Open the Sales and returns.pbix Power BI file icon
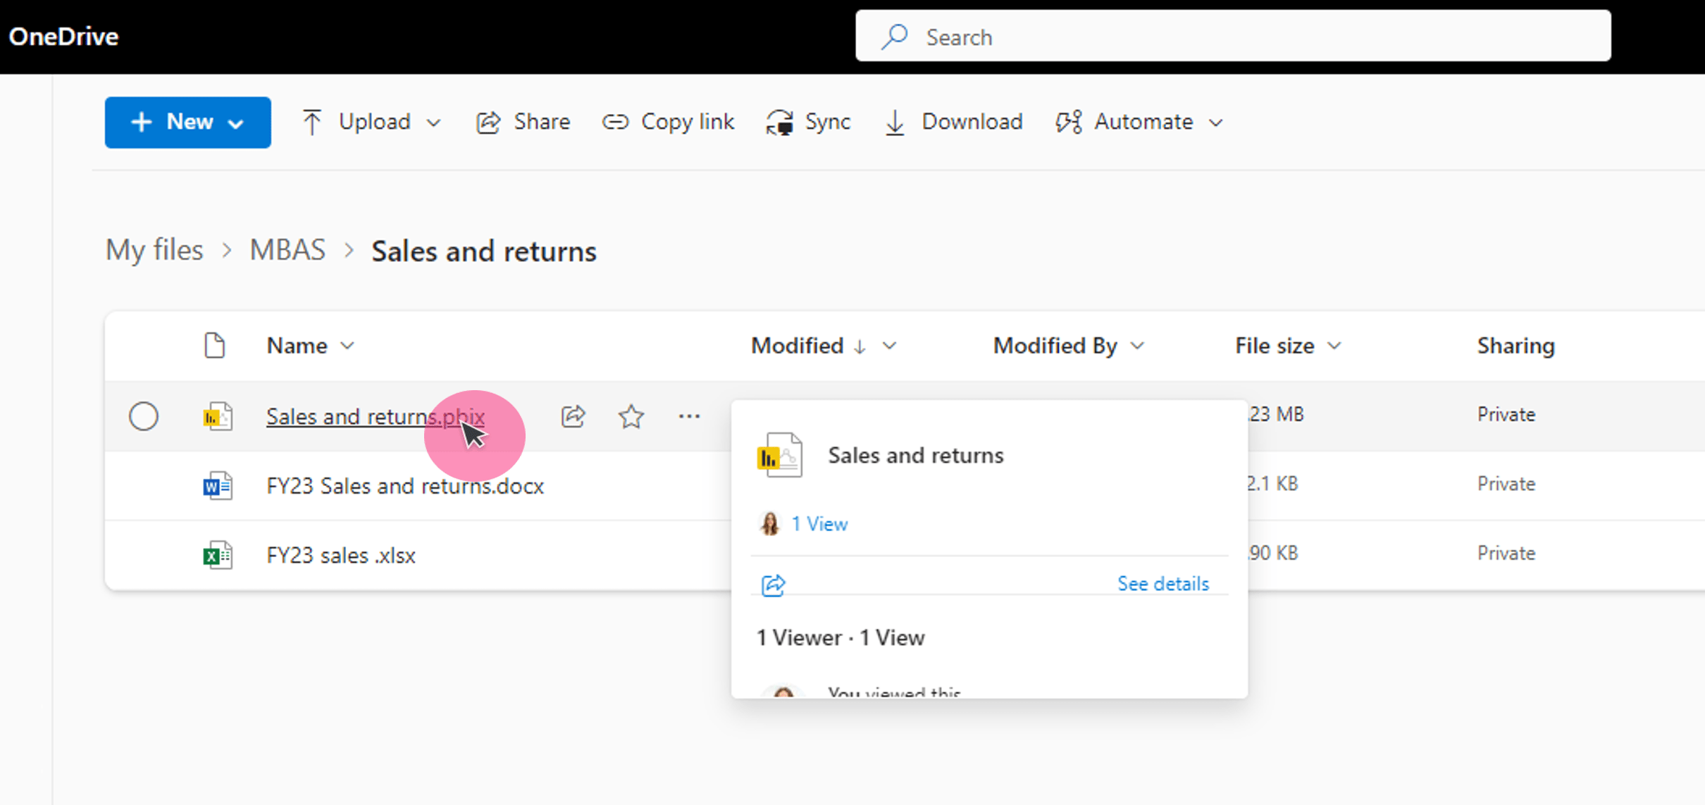The width and height of the screenshot is (1705, 805). (x=217, y=416)
